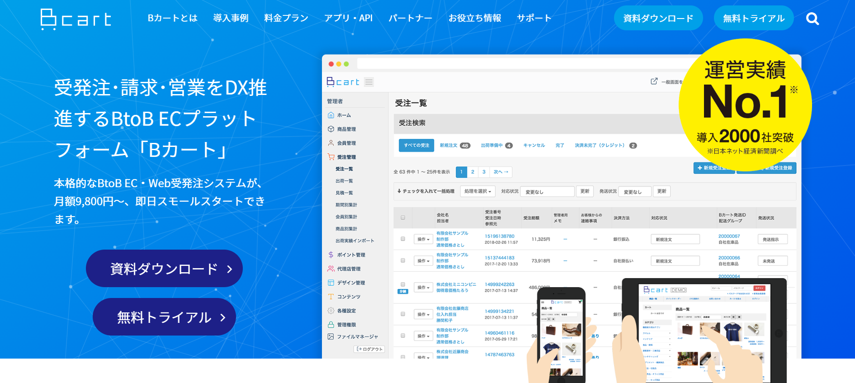The image size is (855, 383).
Task: Open the 導入事例 menu item
Action: click(x=231, y=18)
